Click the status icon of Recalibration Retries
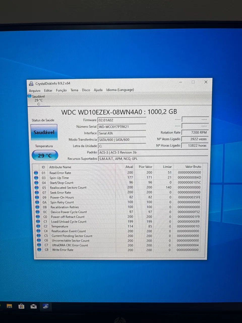Image resolution: width=242 pixels, height=323 pixels. point(38,207)
